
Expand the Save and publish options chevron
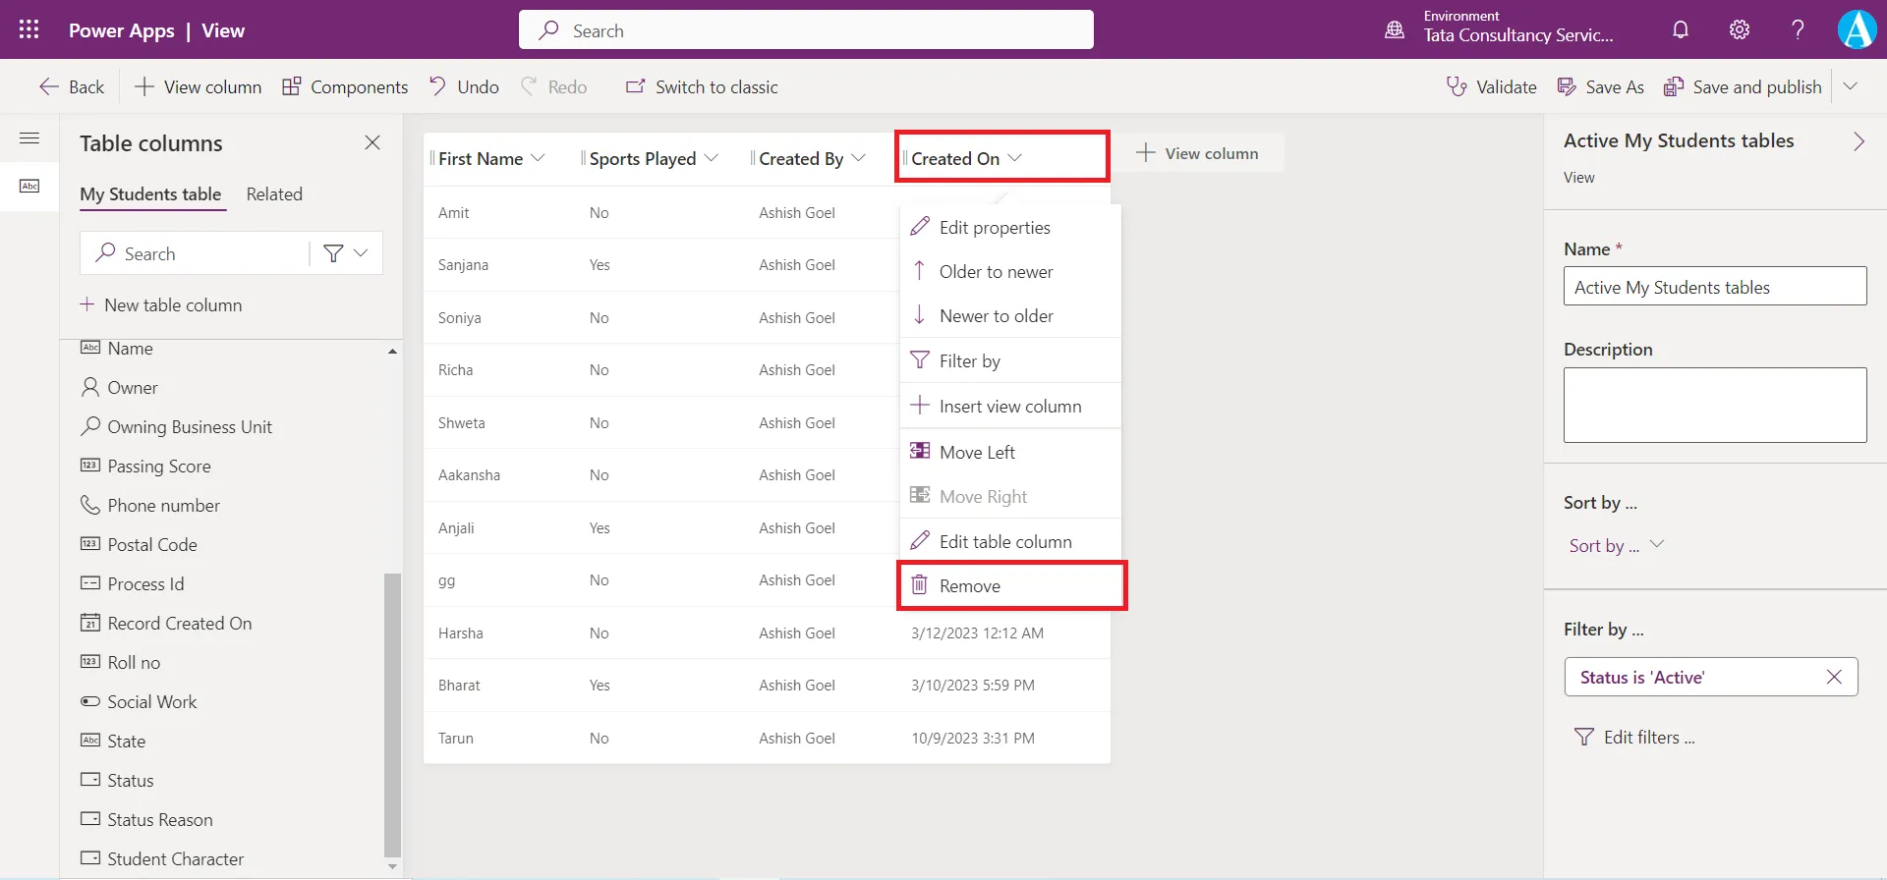(1850, 86)
